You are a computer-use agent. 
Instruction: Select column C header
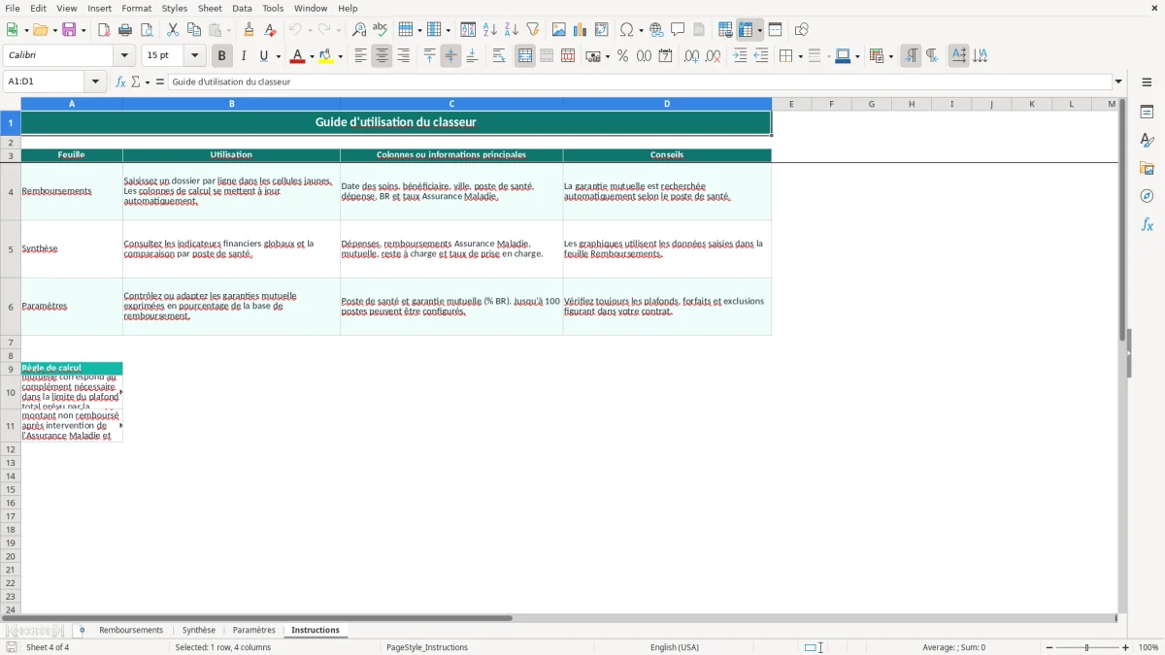coord(451,104)
